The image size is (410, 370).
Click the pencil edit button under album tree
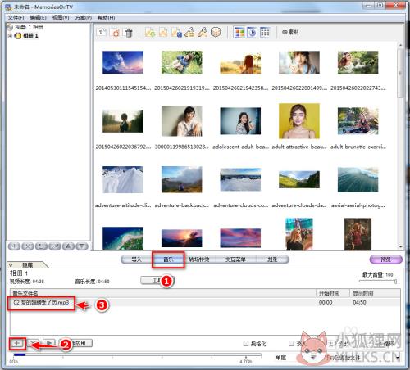pos(55,246)
